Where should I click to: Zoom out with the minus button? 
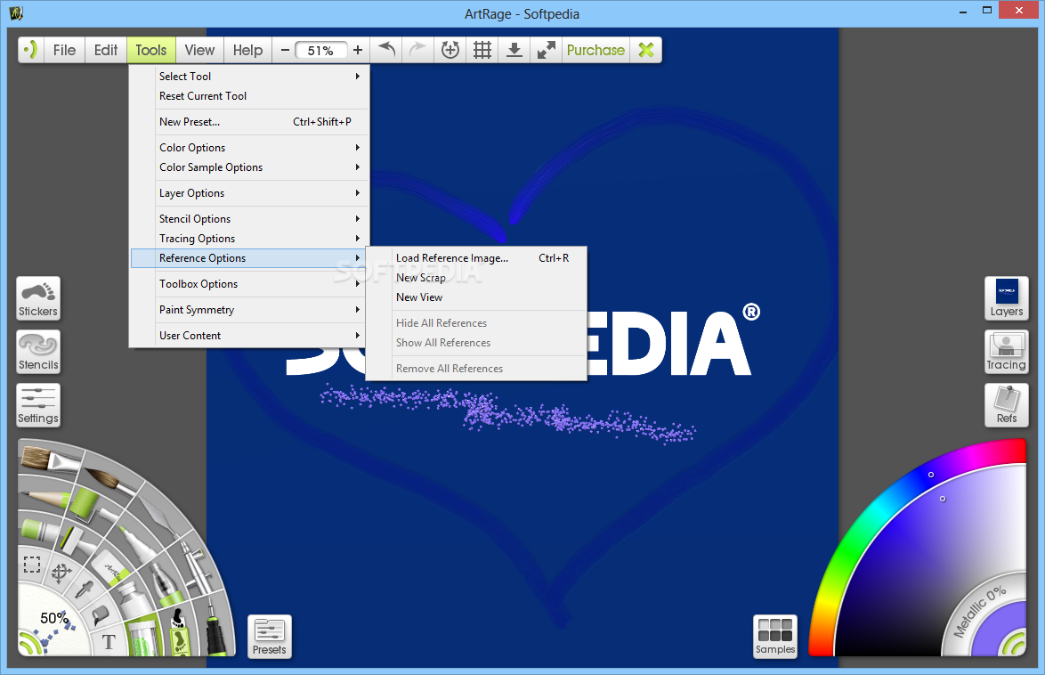(285, 50)
